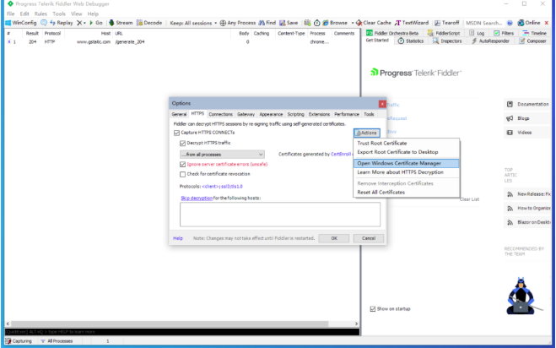Uncheck Ignore server certificate errors
The image size is (556, 348).
(x=182, y=165)
